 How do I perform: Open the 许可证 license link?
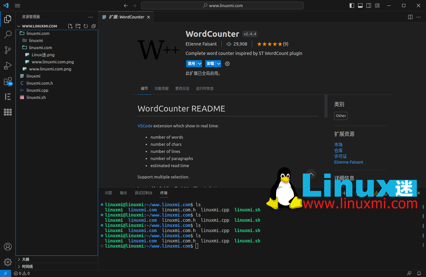click(341, 156)
